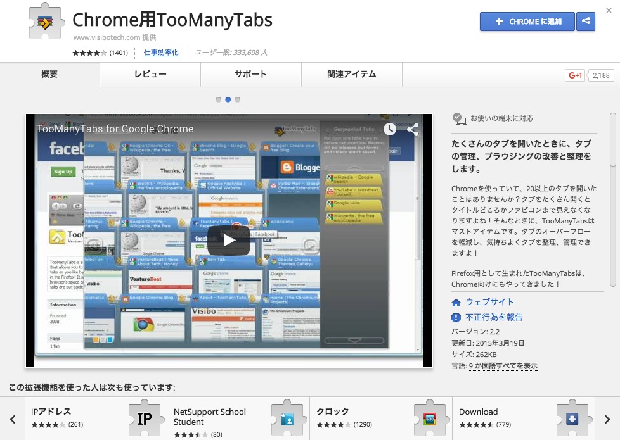
Task: Click the この拡張機能を使った人は次も使っています heading
Action: point(92,387)
